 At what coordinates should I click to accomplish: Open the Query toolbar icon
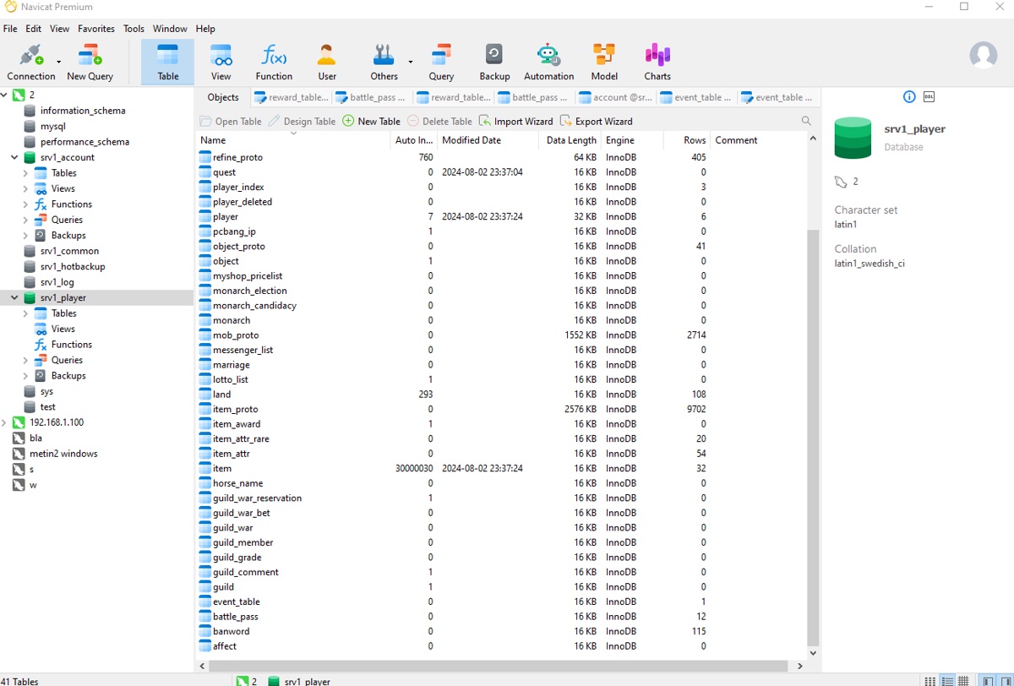[x=441, y=63]
